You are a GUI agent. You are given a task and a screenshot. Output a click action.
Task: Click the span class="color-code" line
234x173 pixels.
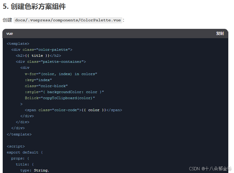click(x=73, y=110)
